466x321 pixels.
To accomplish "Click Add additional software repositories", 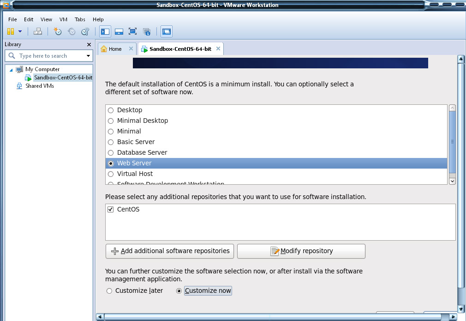I will (170, 251).
